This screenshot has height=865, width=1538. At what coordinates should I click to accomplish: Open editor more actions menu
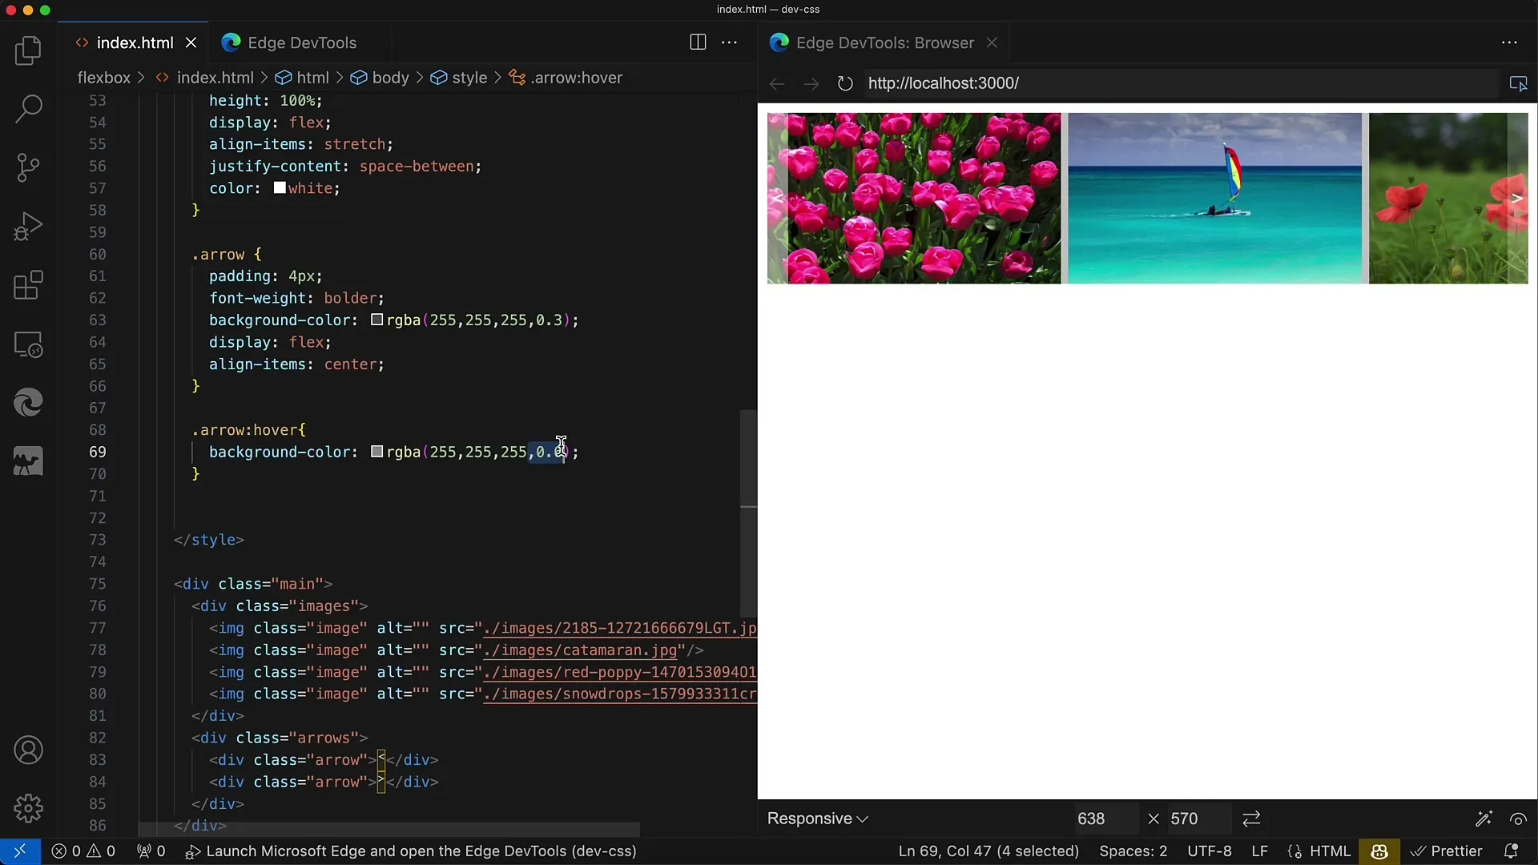pyautogui.click(x=730, y=42)
